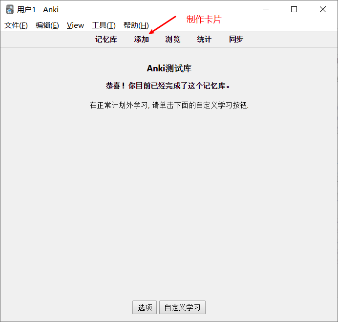Close the Anki window
Viewport: 338px width, 322px height.
pos(323,9)
